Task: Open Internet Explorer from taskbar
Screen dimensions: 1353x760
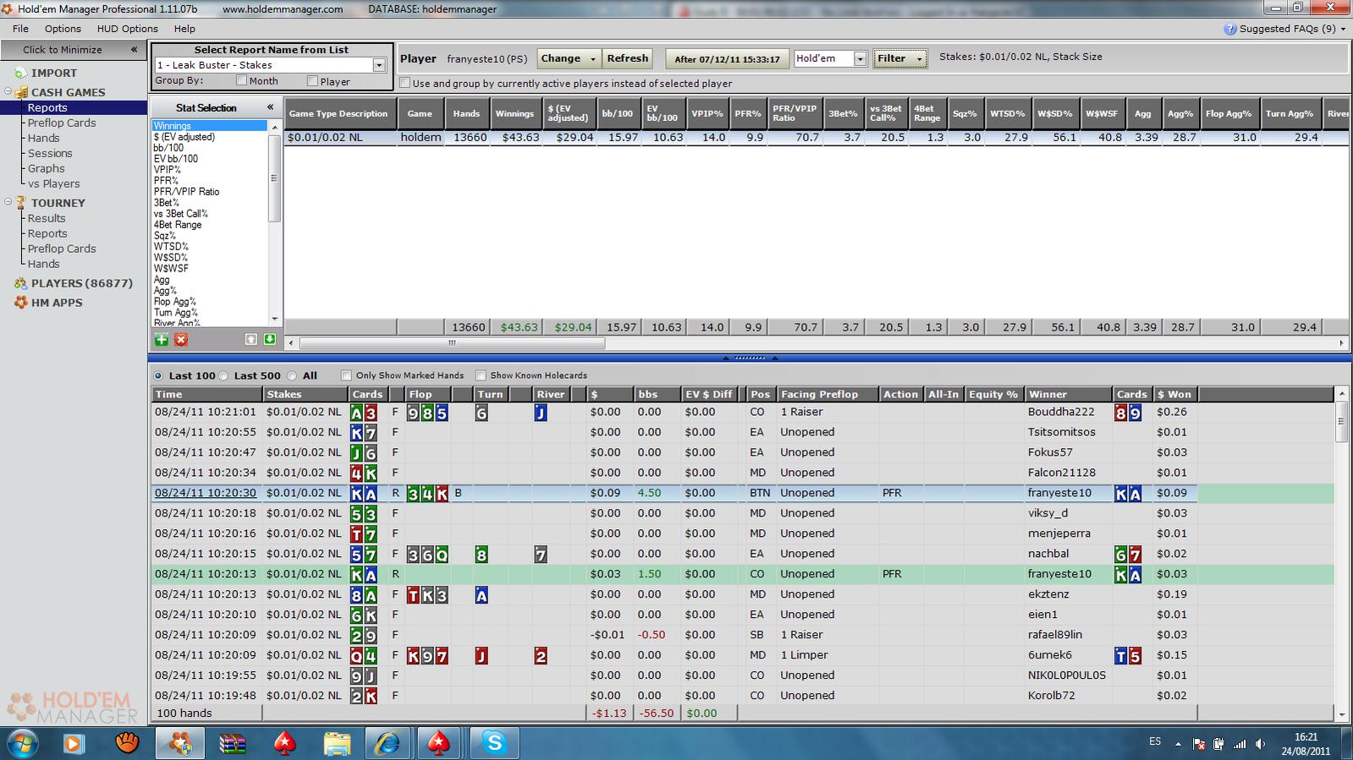Action: [x=388, y=743]
